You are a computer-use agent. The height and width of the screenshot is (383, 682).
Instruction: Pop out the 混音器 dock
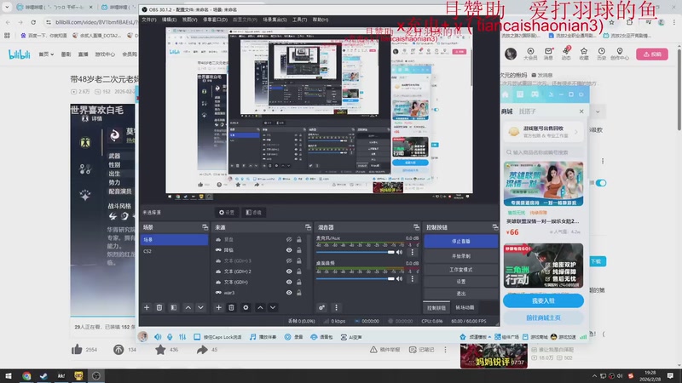pos(416,227)
